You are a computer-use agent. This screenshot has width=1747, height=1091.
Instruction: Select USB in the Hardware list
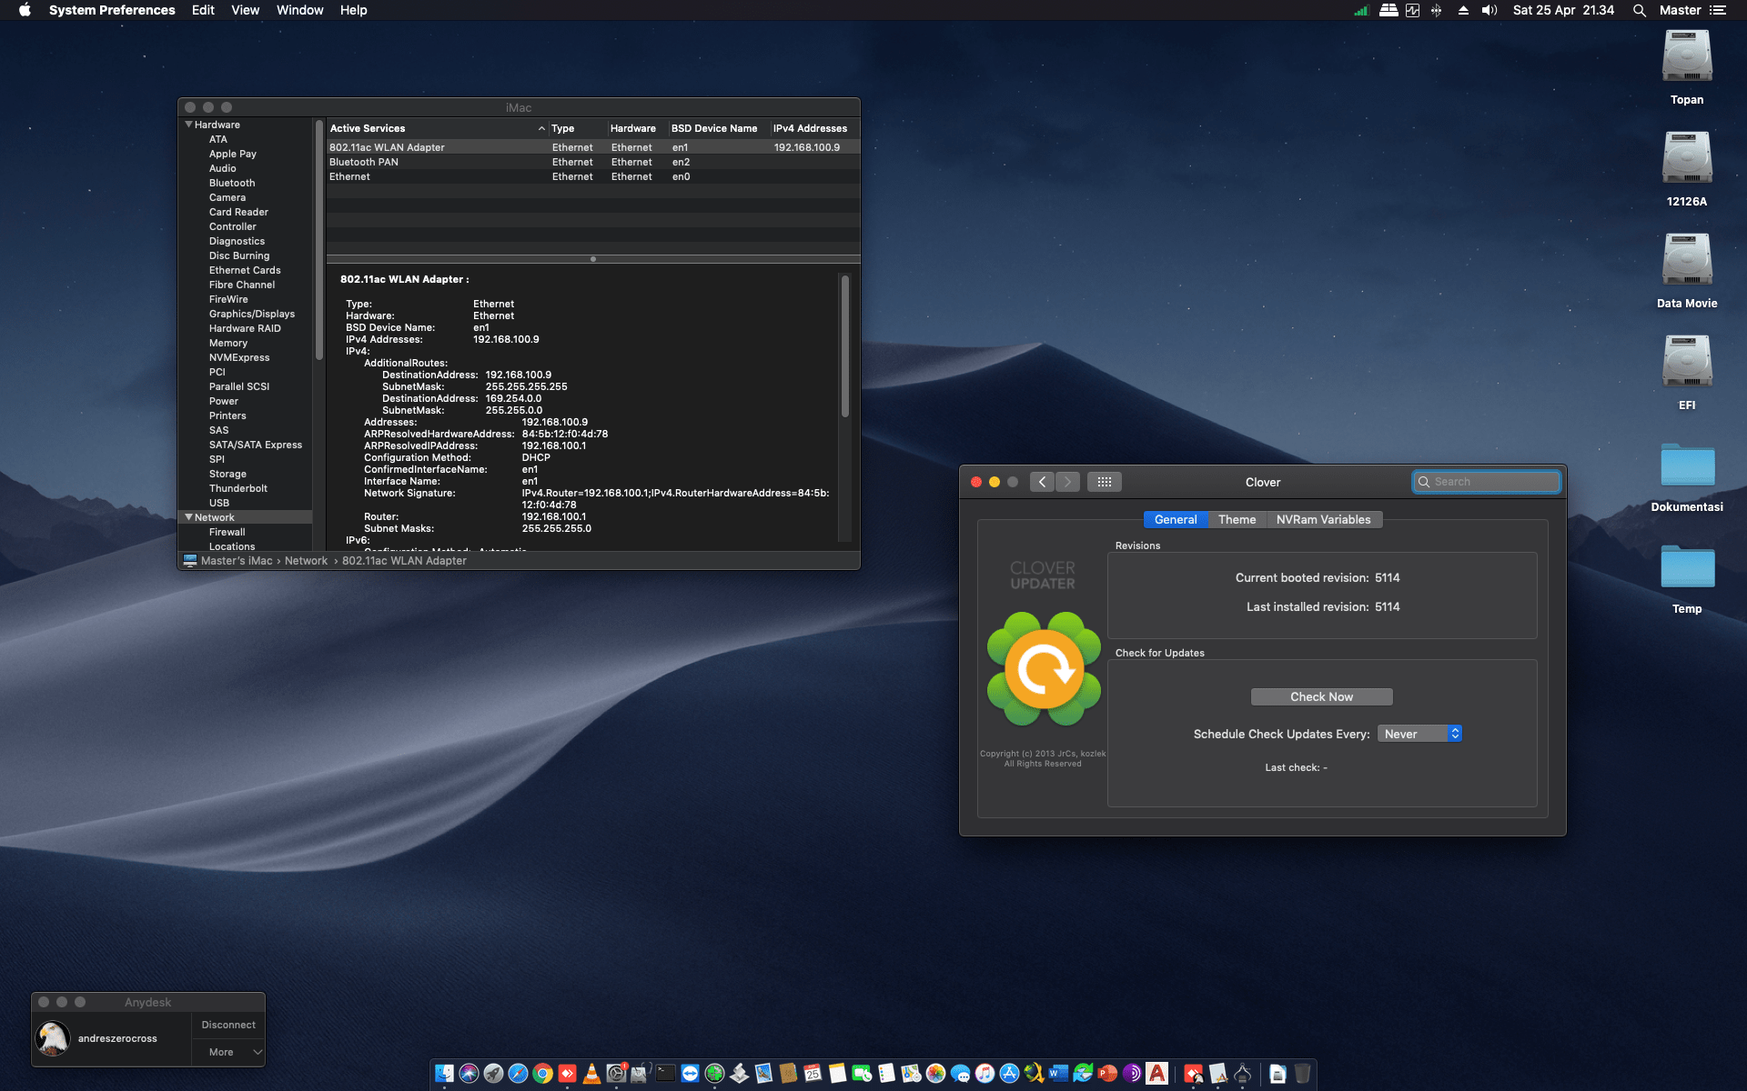coord(219,503)
